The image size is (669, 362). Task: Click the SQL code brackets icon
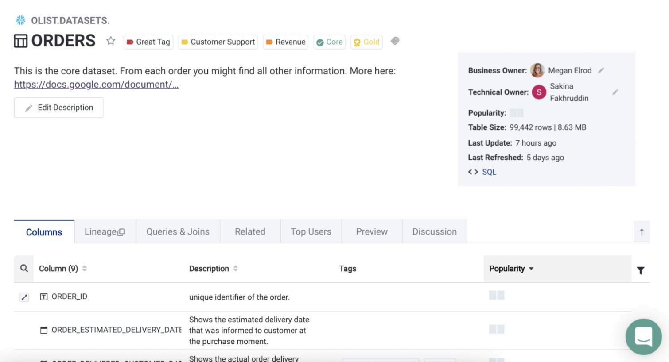point(473,172)
